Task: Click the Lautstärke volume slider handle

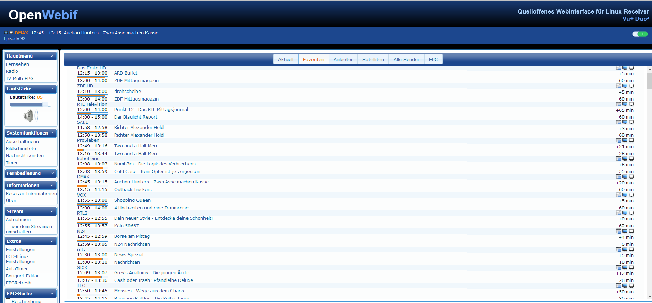Action: coord(45,105)
